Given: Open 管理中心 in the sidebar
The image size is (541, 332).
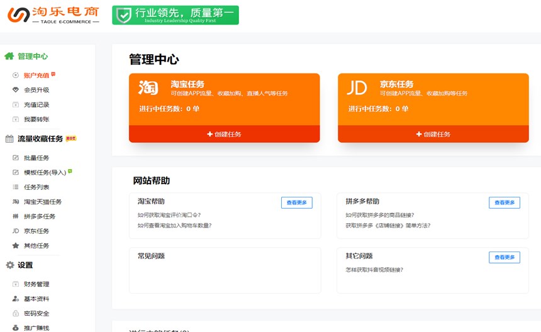Looking at the screenshot, I should [33, 56].
